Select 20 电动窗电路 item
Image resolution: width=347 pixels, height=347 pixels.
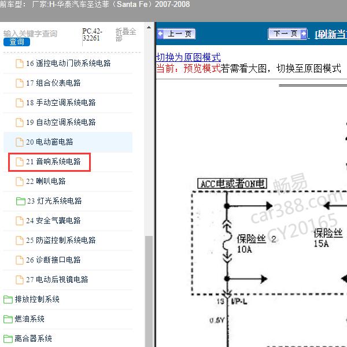coord(68,142)
